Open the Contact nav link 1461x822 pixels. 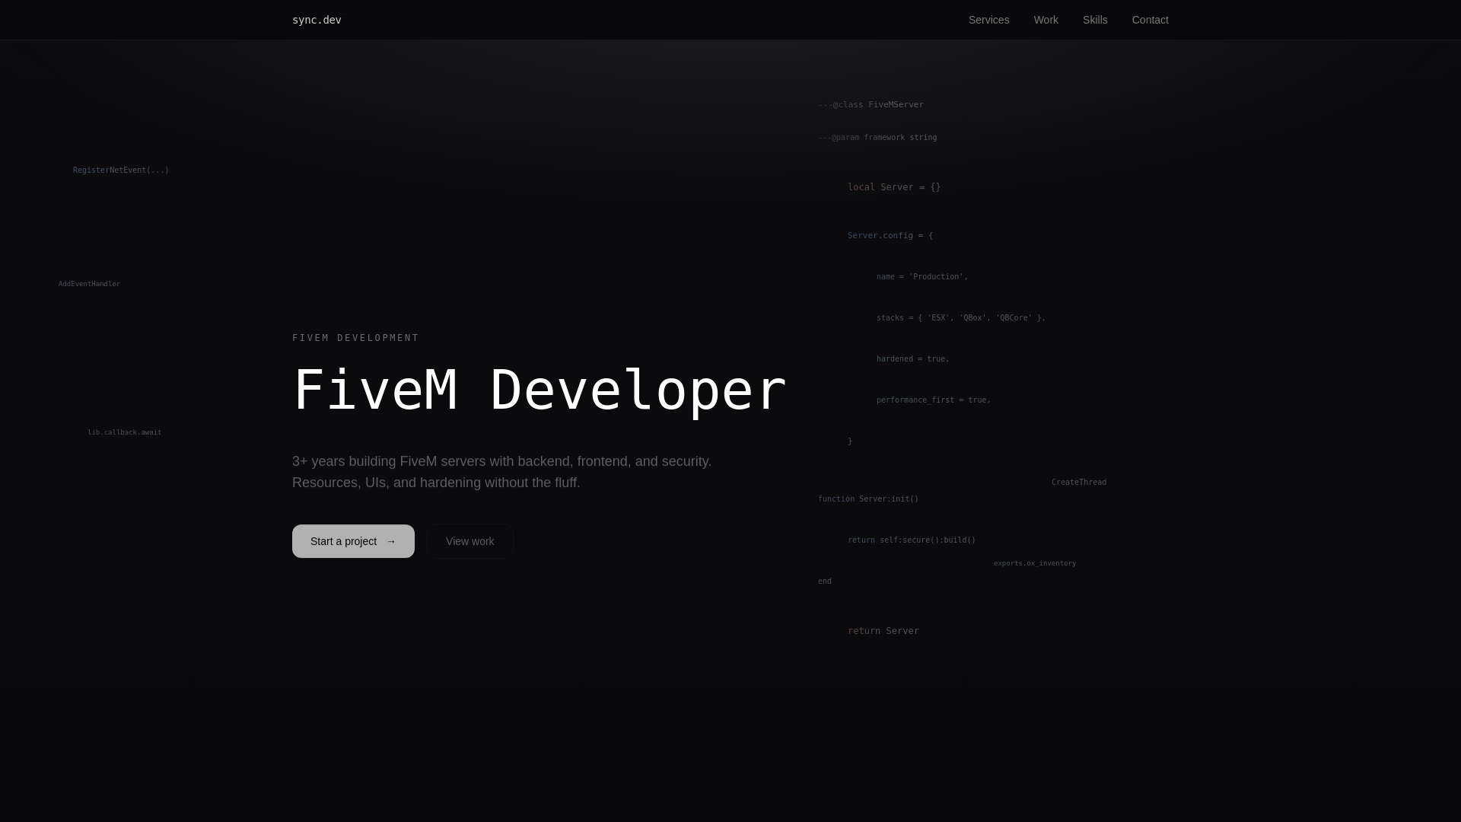pos(1150,20)
